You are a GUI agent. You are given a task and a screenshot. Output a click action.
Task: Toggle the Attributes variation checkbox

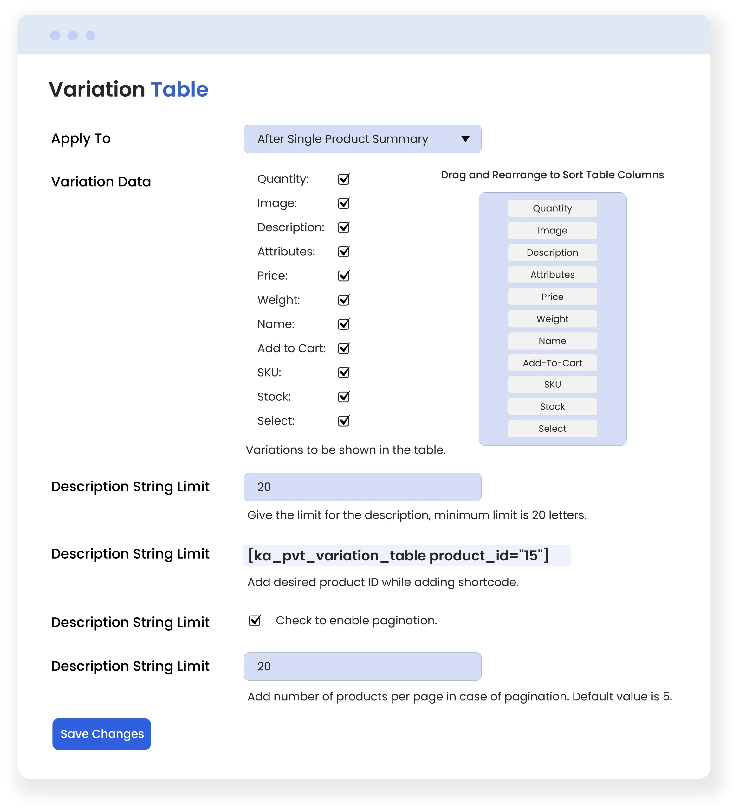(x=343, y=252)
